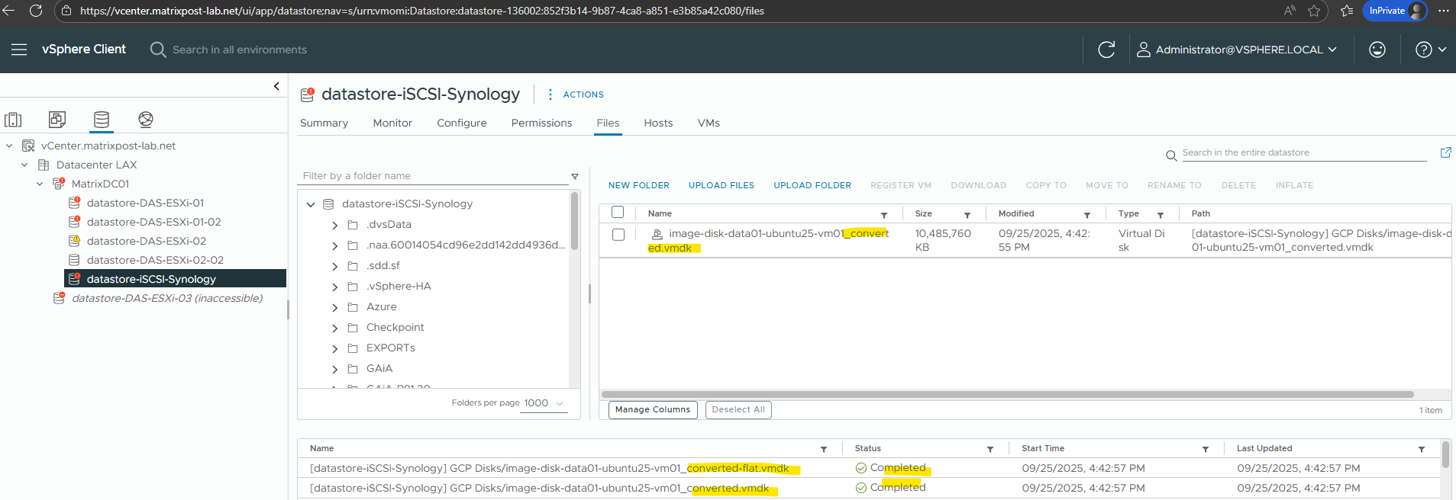Focus the Filter by a folder name field

[x=433, y=176]
